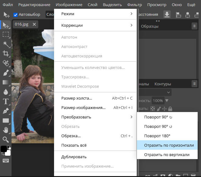Select the Crop tool

click(x=6, y=54)
